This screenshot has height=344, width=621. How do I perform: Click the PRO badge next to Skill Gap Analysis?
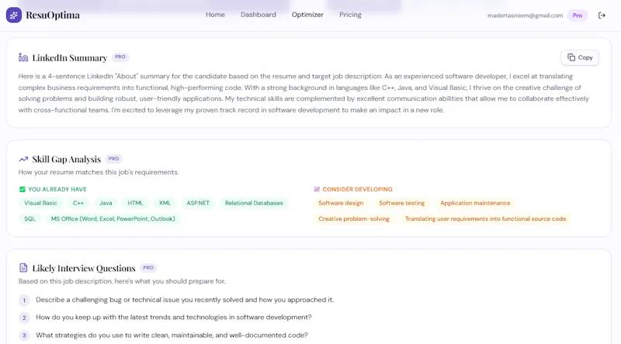click(x=113, y=159)
